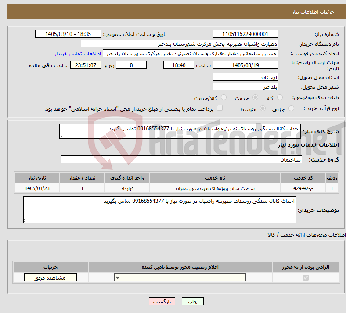
Task: Click the deadline time field 18:40
Action: click(x=179, y=65)
